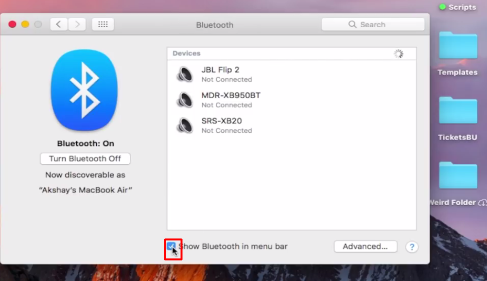Click the magnifier icon in Search
The image size is (487, 281).
click(x=352, y=24)
